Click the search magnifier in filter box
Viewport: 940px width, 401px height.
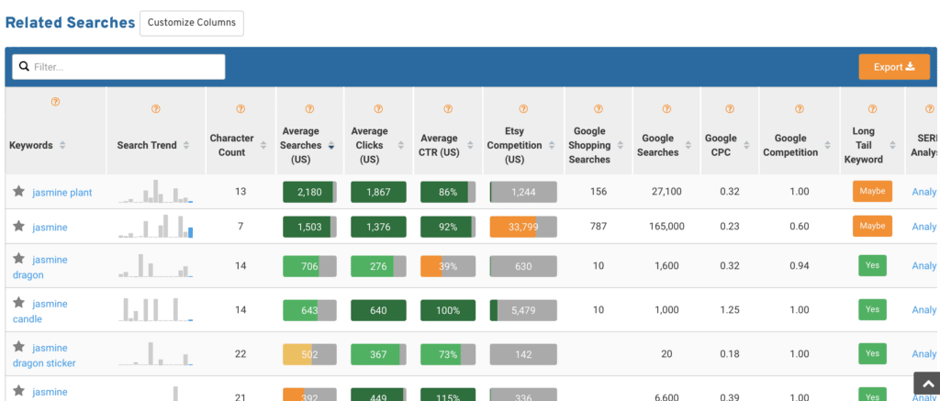coord(25,67)
